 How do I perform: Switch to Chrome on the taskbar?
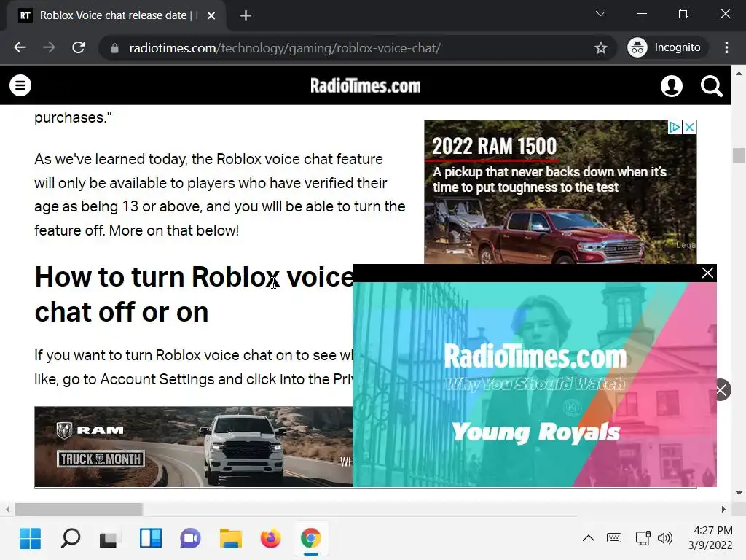[310, 539]
